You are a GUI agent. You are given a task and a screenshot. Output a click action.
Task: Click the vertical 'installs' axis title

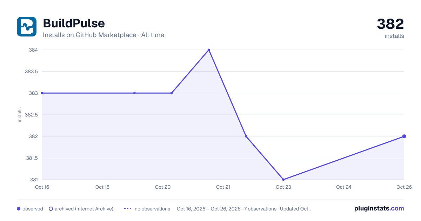pos(20,115)
